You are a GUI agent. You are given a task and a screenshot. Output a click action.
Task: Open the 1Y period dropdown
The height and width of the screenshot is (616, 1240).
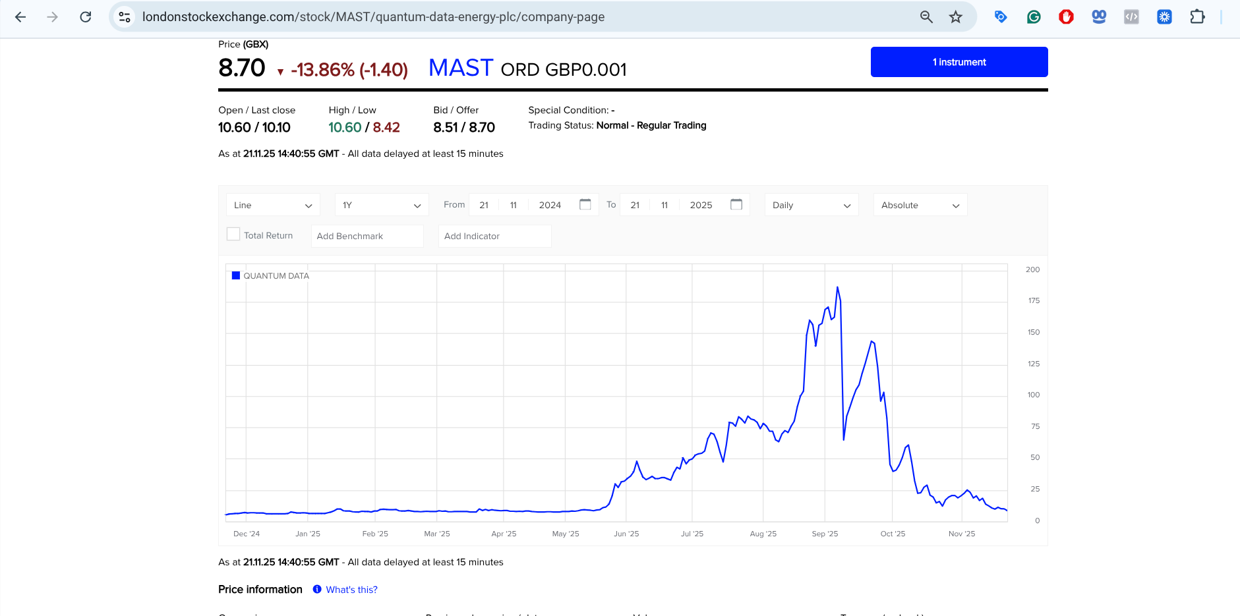point(382,205)
